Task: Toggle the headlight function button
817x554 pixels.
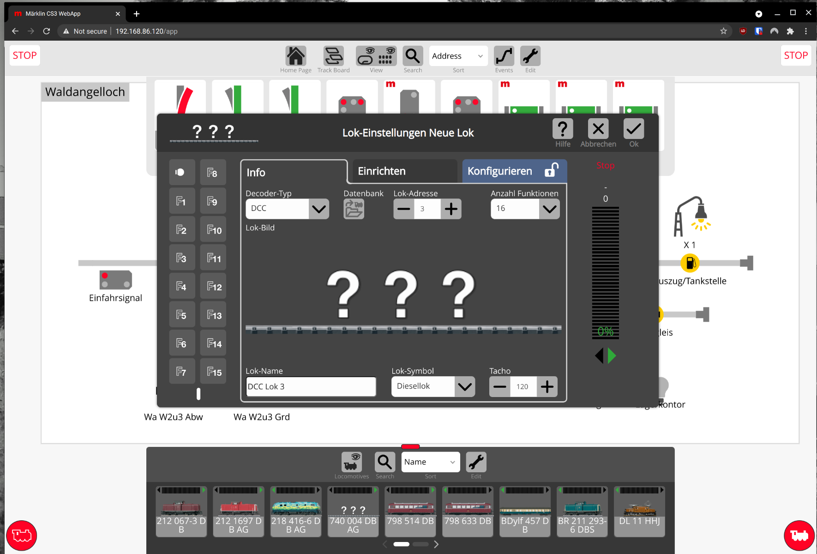Action: click(182, 173)
